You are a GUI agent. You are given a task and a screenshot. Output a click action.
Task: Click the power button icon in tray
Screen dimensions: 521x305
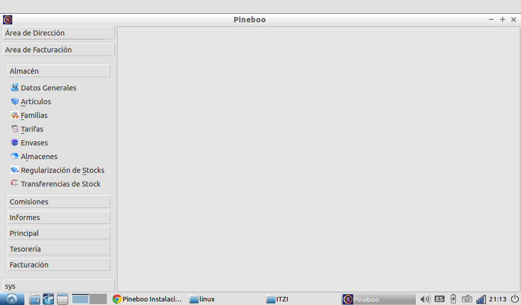click(515, 299)
